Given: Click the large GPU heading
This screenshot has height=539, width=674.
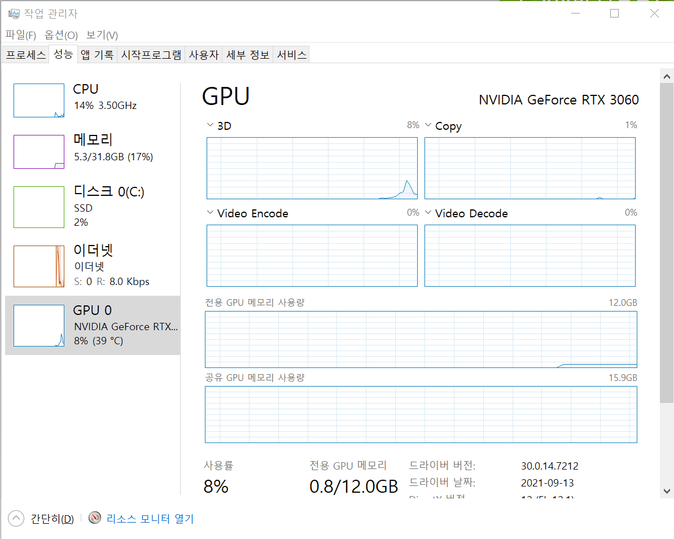Looking at the screenshot, I should coord(226,97).
